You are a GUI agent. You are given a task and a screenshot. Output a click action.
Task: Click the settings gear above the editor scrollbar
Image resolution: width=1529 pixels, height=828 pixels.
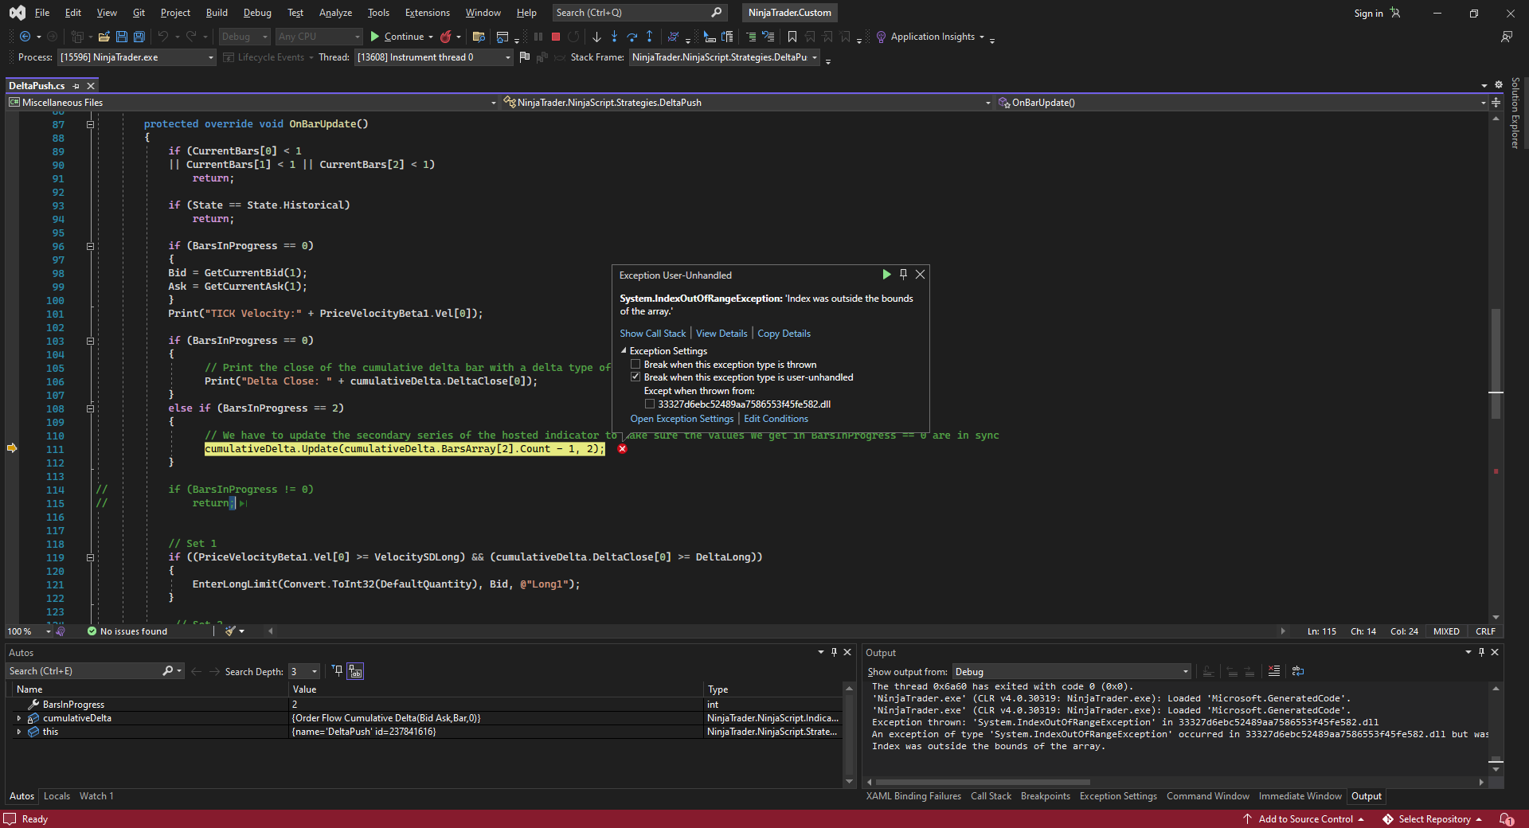point(1499,85)
